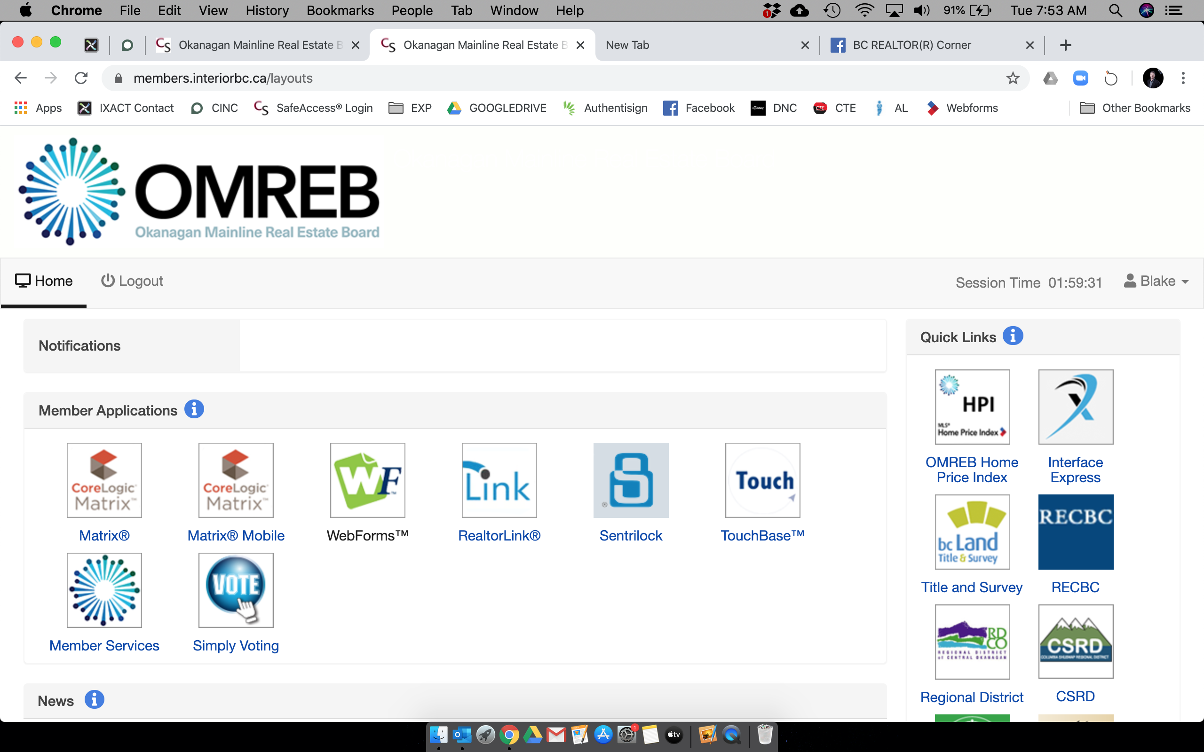Open the CINC bookmark

[214, 108]
